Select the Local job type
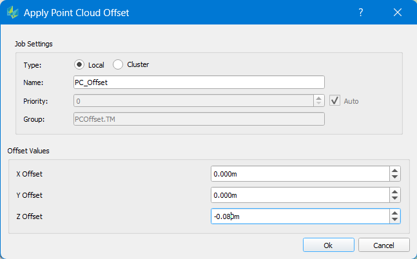Image resolution: width=417 pixels, height=259 pixels. tap(80, 64)
